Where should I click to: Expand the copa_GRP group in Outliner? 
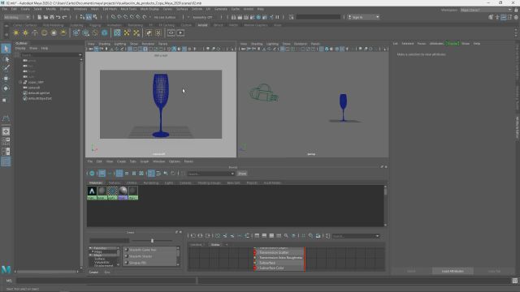click(20, 82)
